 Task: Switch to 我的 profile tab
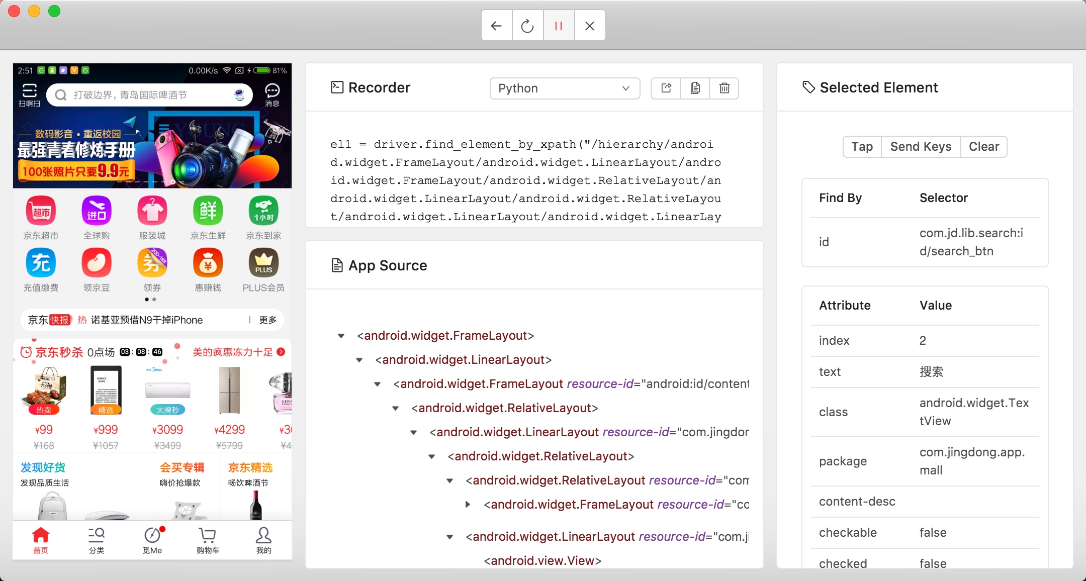click(x=263, y=540)
